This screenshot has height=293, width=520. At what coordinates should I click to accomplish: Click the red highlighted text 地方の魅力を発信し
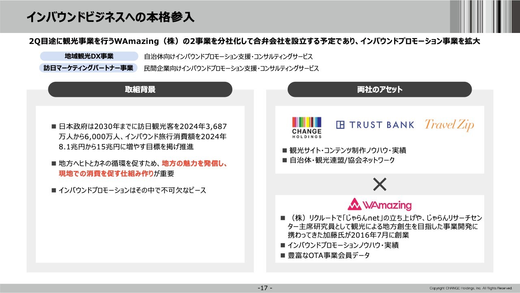[194, 163]
